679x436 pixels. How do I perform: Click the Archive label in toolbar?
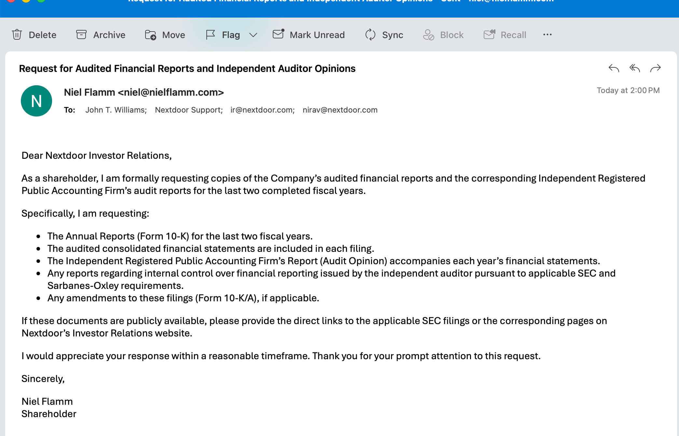tap(109, 35)
